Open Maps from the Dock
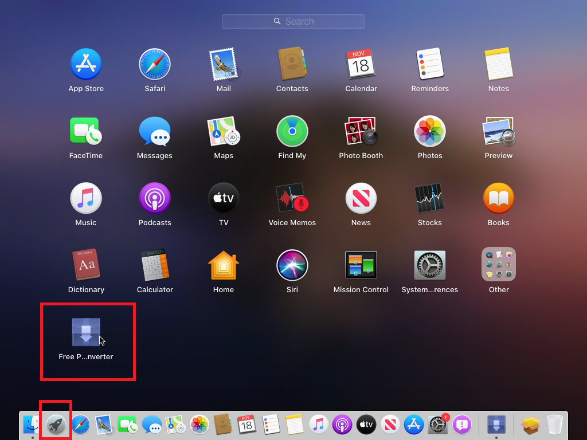The width and height of the screenshot is (587, 440). (x=175, y=425)
